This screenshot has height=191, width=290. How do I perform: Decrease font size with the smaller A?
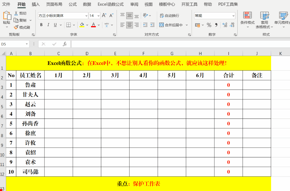pos(111,15)
